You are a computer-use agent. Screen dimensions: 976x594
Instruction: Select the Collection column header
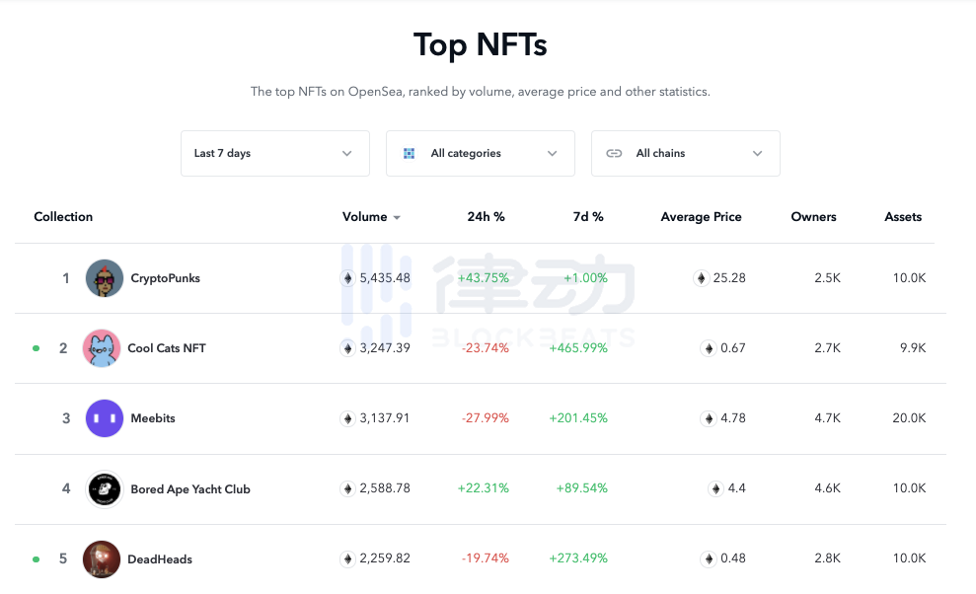(x=63, y=217)
